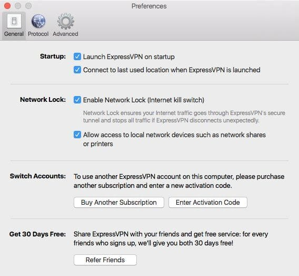Uncheck Launch ExpressVPN on startup
Screen dimensions: 299x276
pos(77,56)
